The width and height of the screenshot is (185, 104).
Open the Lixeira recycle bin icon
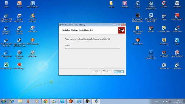pyautogui.click(x=6, y=4)
